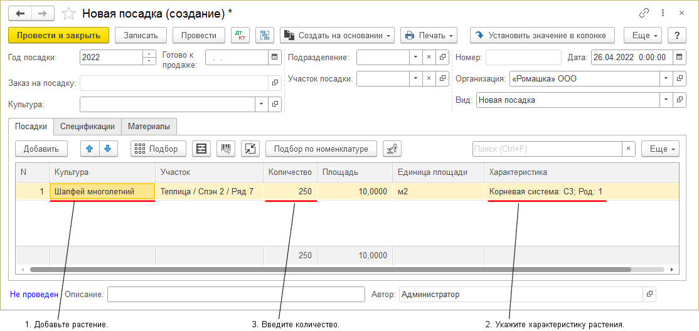Click the horizontal table scrollbar

point(330,270)
